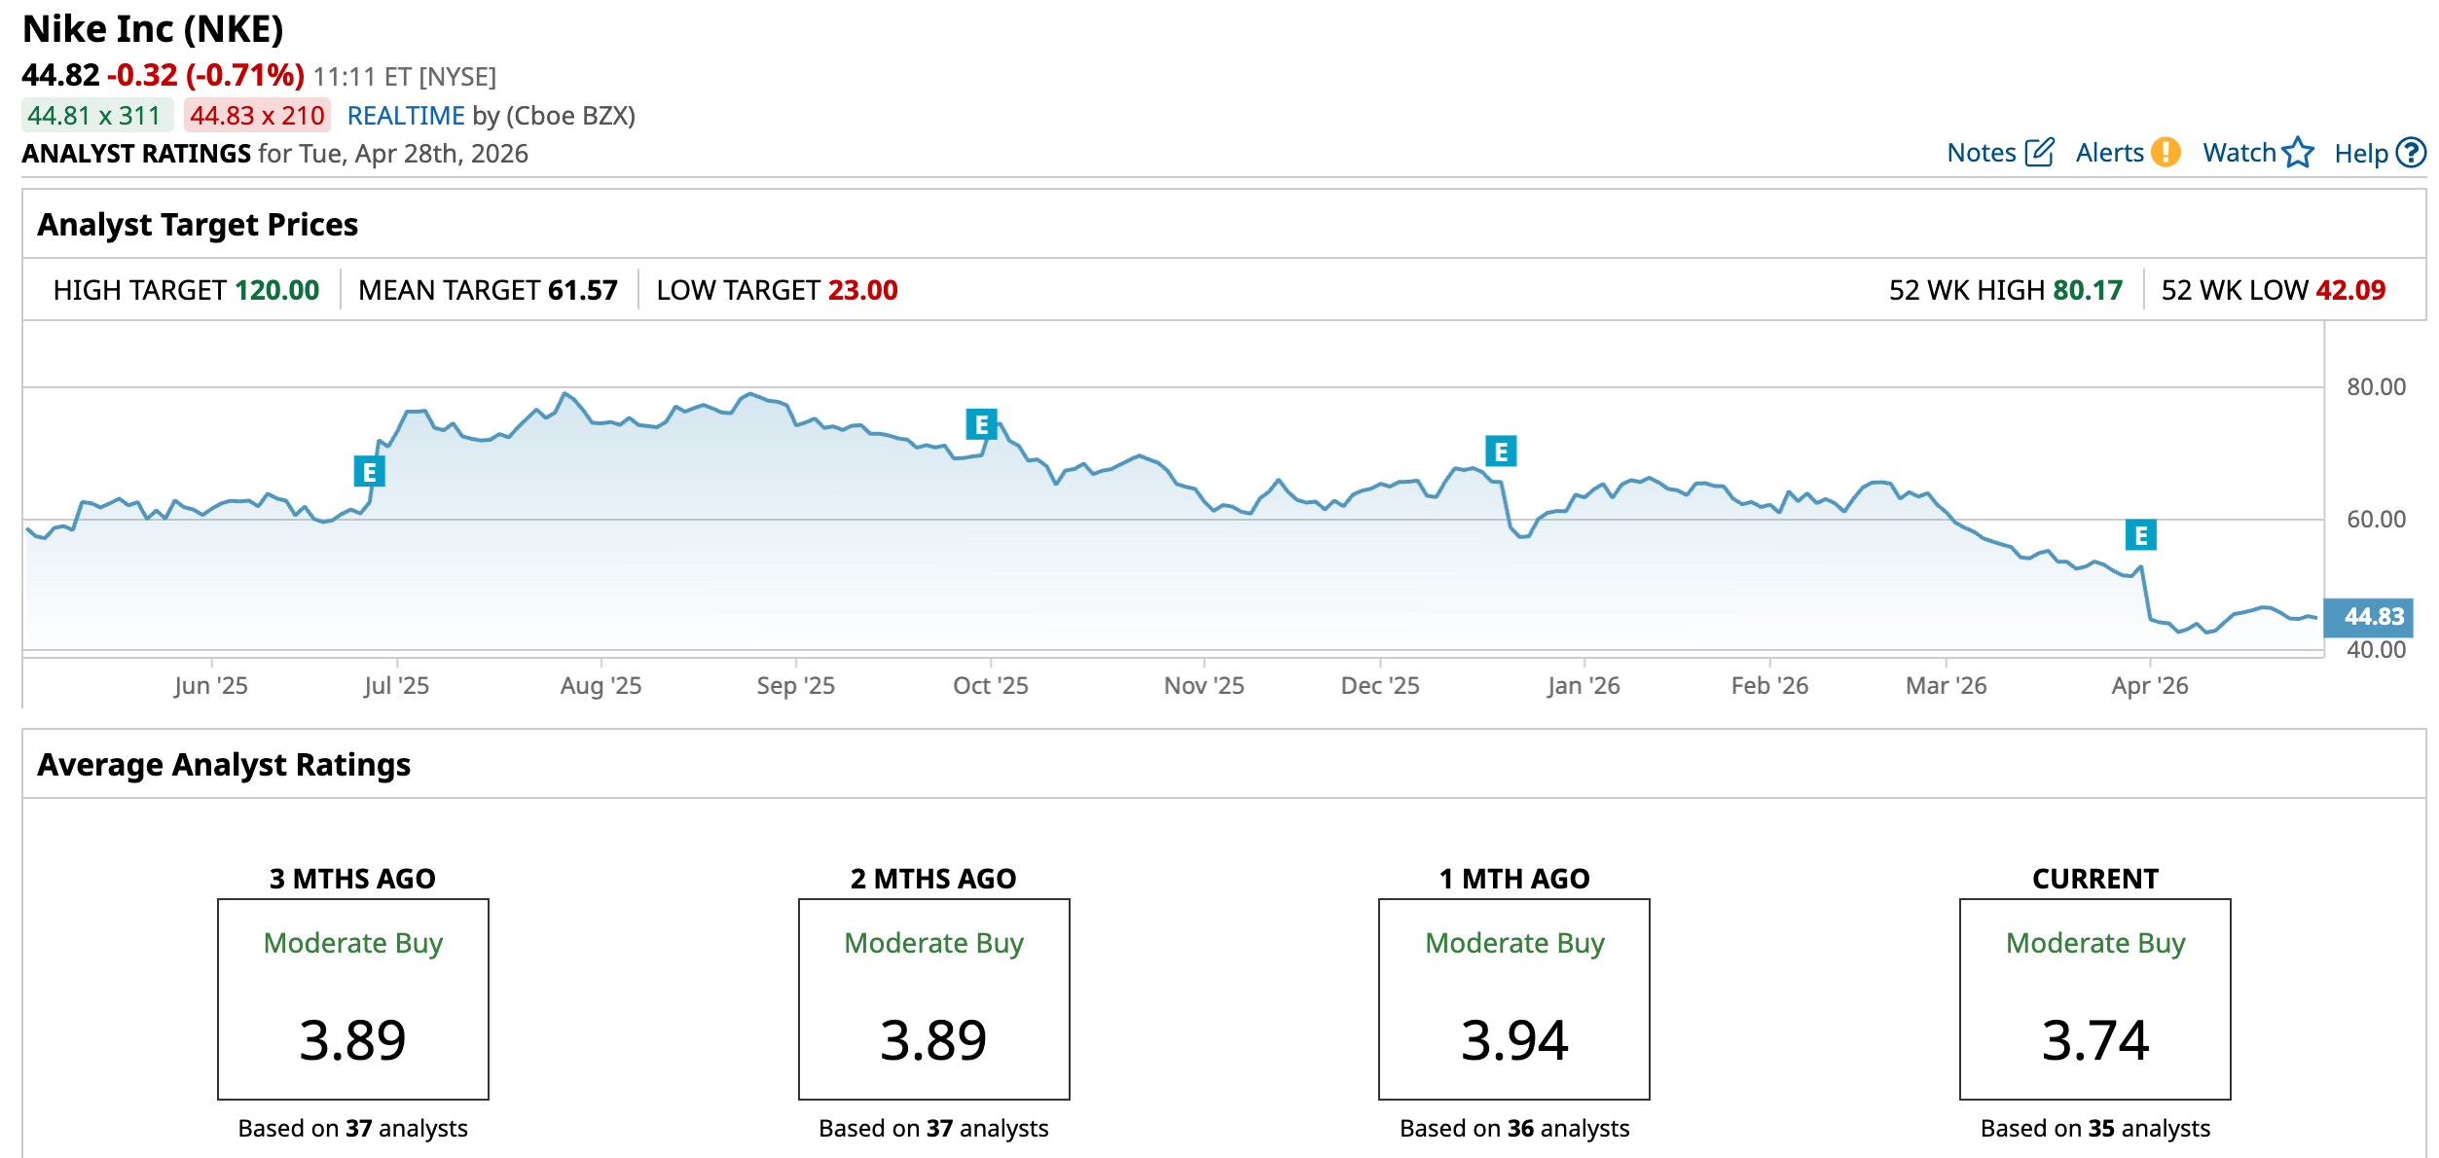Click the Help question mark icon

coord(2411,153)
